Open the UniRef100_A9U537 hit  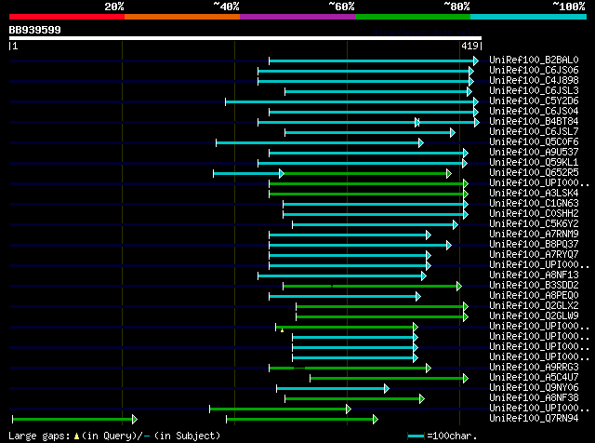pos(534,153)
